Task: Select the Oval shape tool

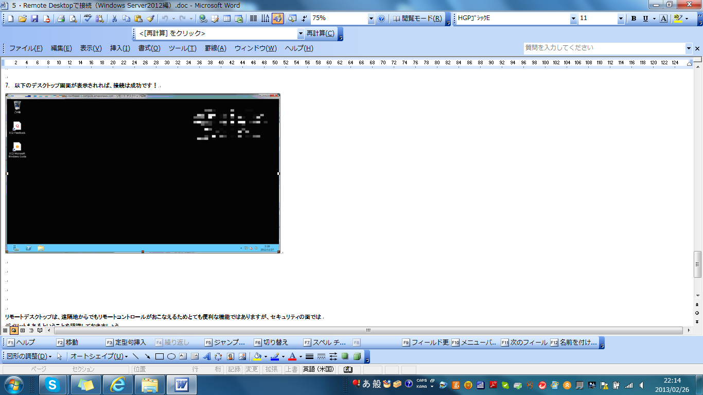Action: (x=171, y=356)
